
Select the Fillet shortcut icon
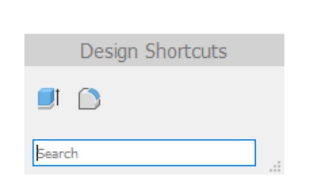click(89, 99)
